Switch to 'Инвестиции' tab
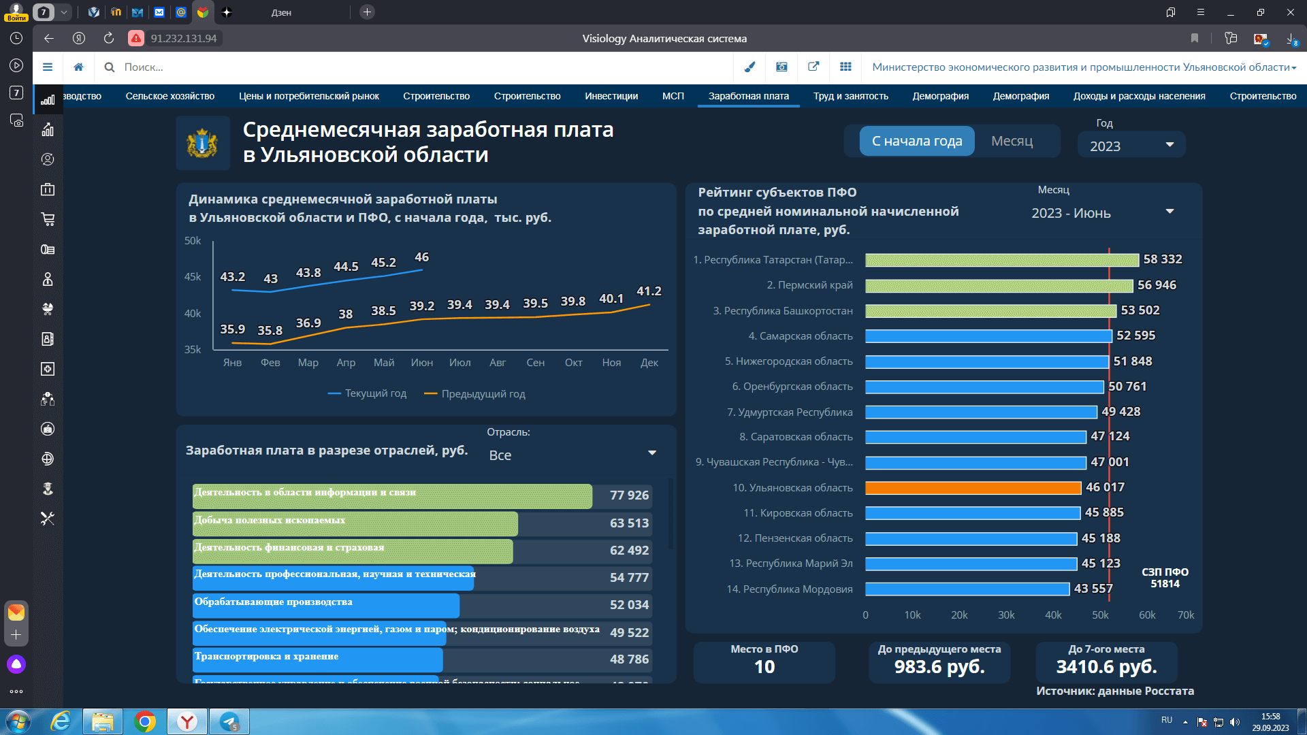Viewport: 1307px width, 735px height. point(611,96)
